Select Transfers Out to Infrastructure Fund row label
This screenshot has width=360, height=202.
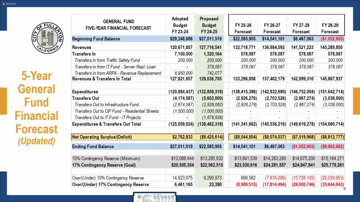click(107, 105)
